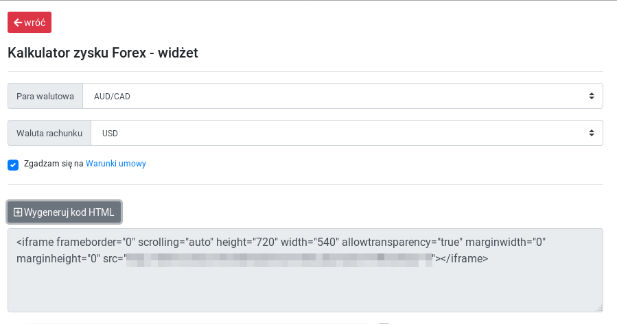Viewport: 617px width, 324px height.
Task: Click the Para walutowa label
Action: [x=45, y=97]
